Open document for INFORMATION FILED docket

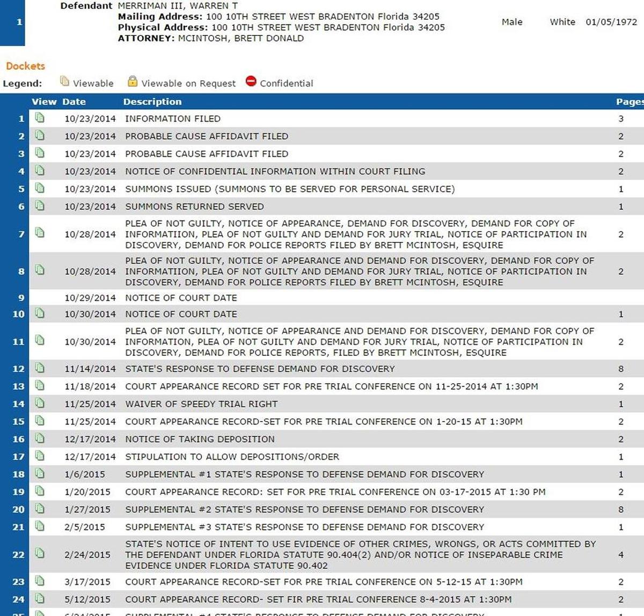pyautogui.click(x=40, y=118)
